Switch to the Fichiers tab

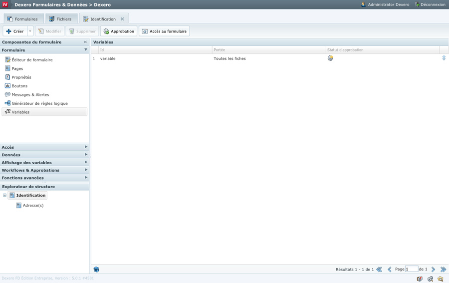tap(61, 19)
